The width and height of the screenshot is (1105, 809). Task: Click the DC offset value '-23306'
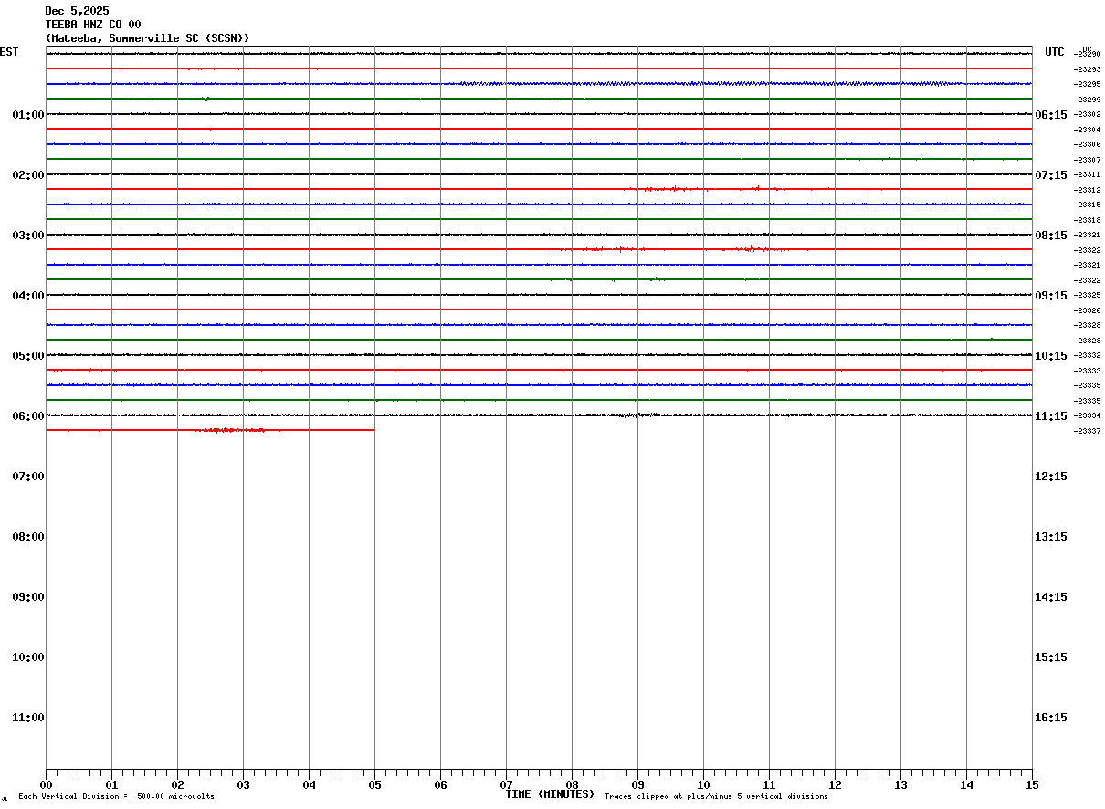(1088, 145)
